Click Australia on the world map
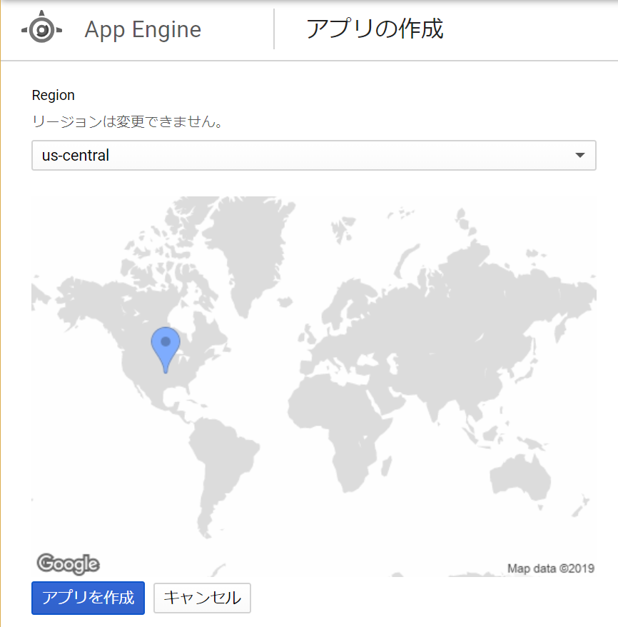Image resolution: width=618 pixels, height=627 pixels. [x=525, y=475]
